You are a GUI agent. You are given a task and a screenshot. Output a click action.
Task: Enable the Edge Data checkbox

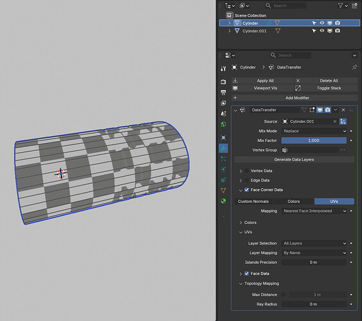(x=246, y=180)
